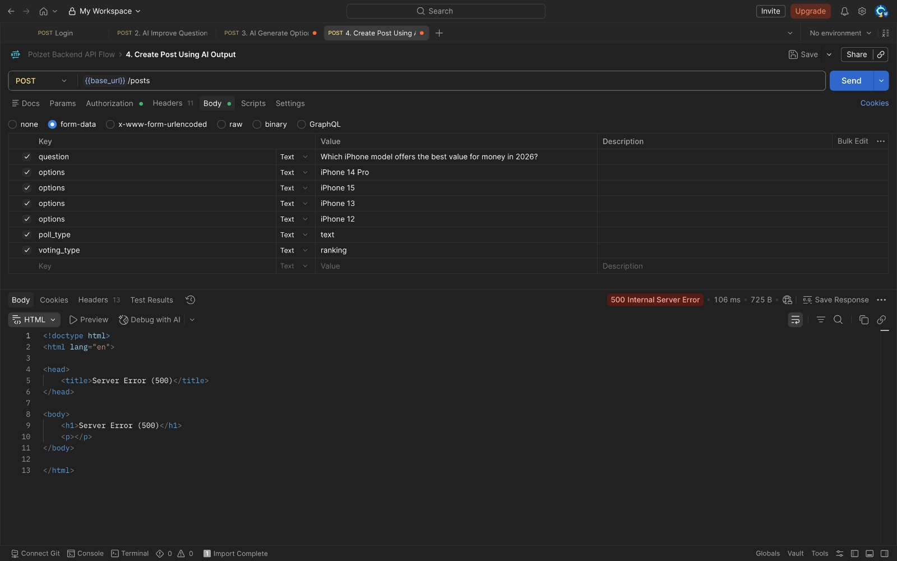This screenshot has width=897, height=561.
Task: Go forward with the right arrow
Action: [26, 11]
